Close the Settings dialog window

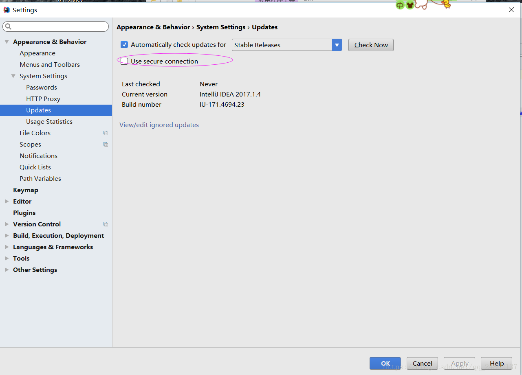(511, 10)
